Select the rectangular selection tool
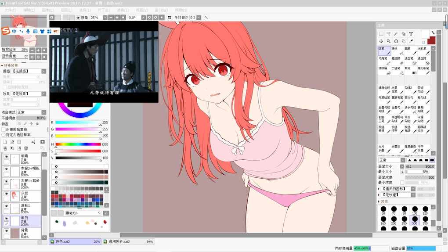Screen dimensions: 448x252 [x=381, y=34]
